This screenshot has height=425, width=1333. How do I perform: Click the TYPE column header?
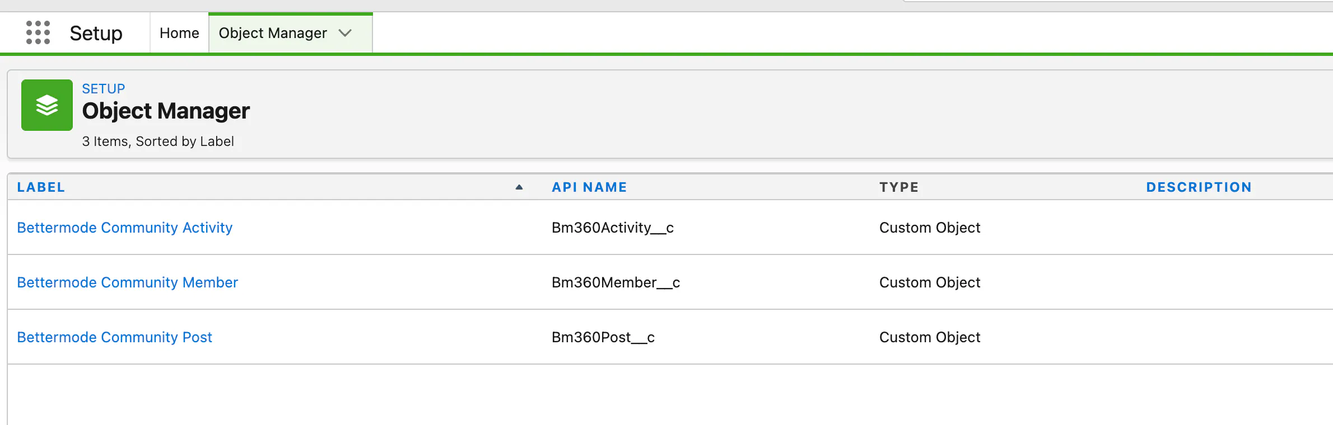pyautogui.click(x=899, y=187)
